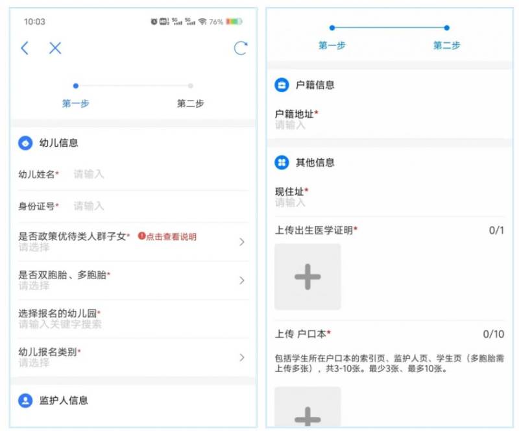Screen dimensions: 519x431
Task: Go to 第二步 in left screen
Action: tap(191, 103)
